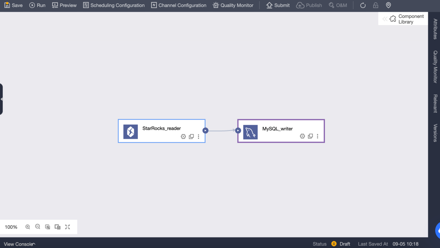Open Scheduling Configuration
Image resolution: width=440 pixels, height=248 pixels.
(x=114, y=6)
